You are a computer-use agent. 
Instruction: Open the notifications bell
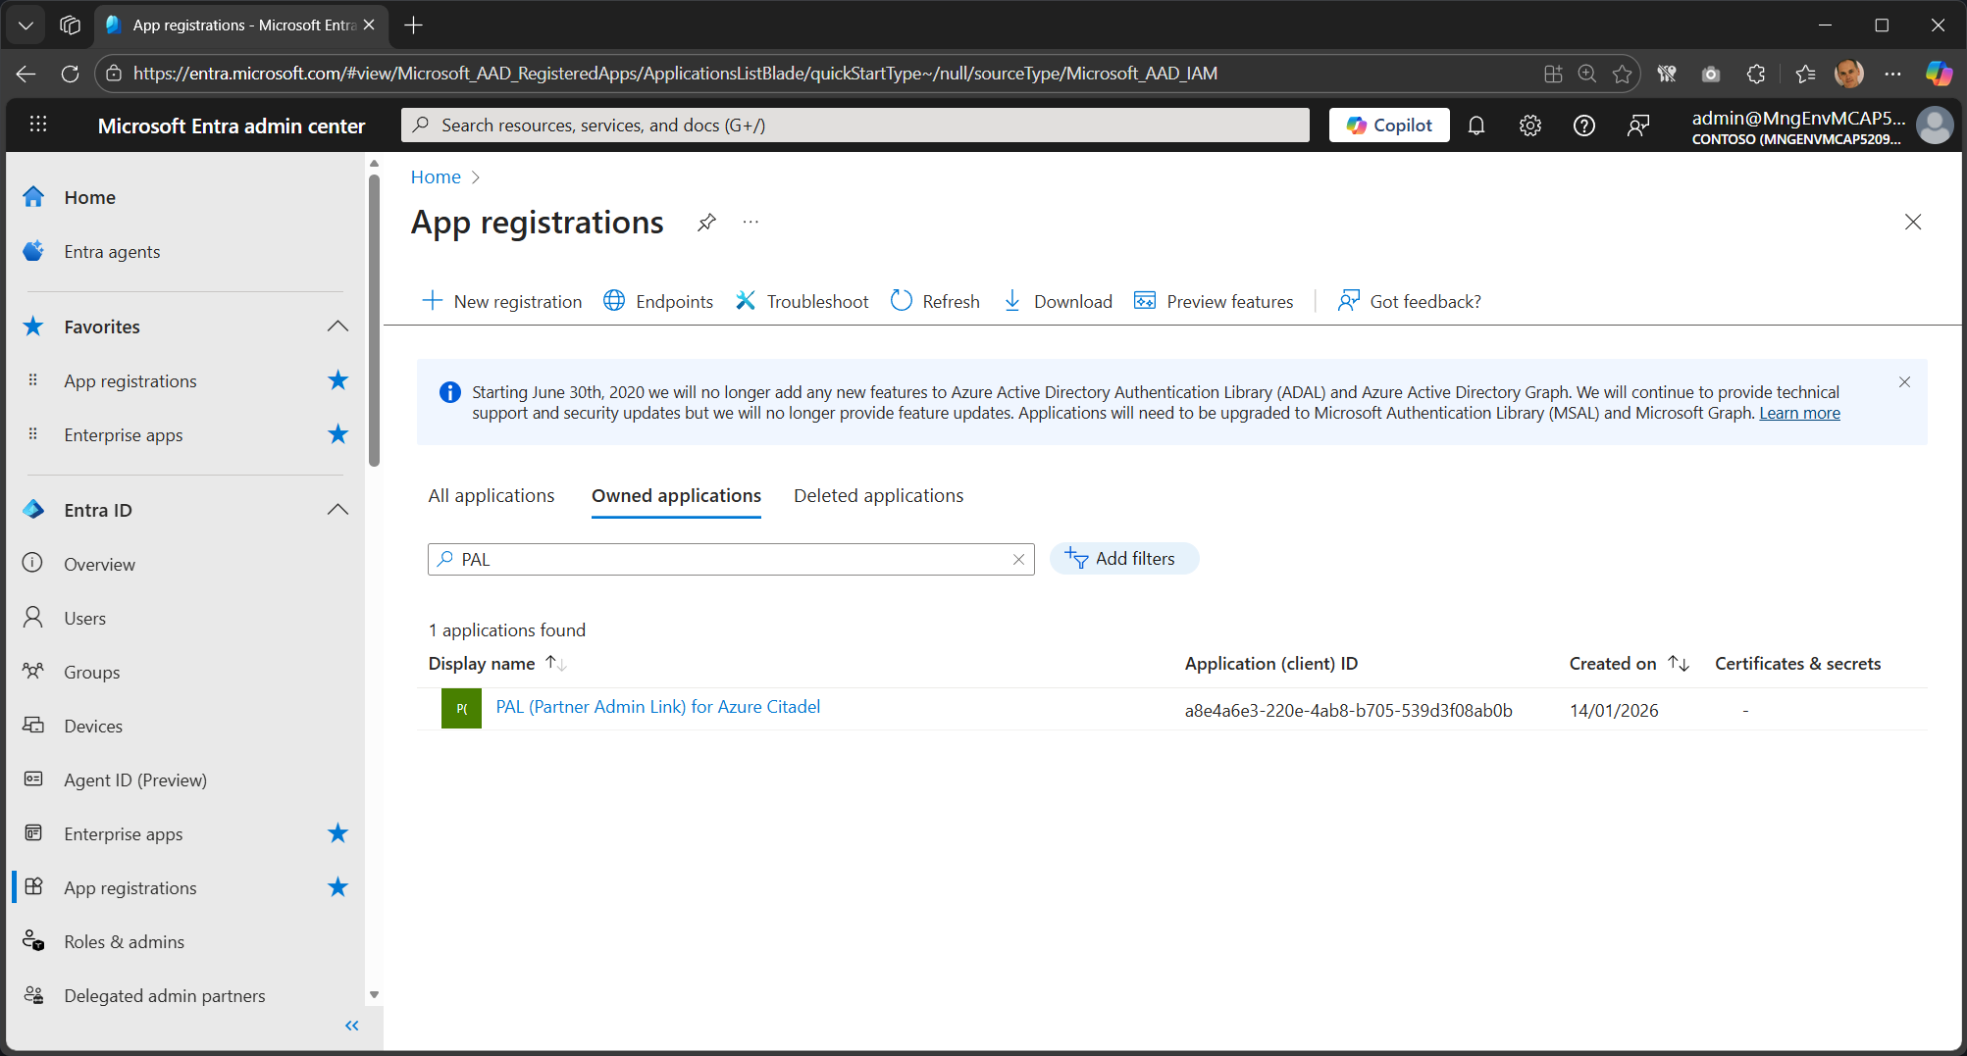click(1476, 125)
